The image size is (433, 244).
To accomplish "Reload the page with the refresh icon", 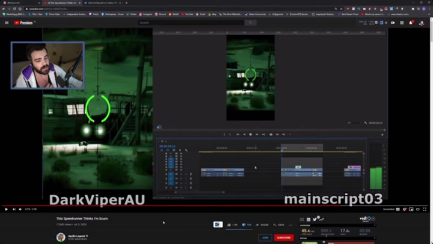I will [14, 9].
